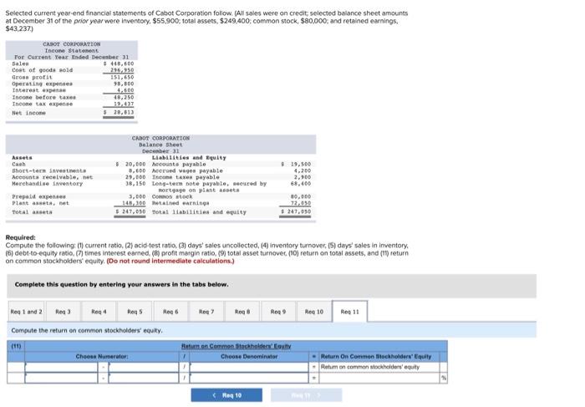The height and width of the screenshot is (407, 585).
Task: Click the Short-term investments label
Action: pos(48,170)
